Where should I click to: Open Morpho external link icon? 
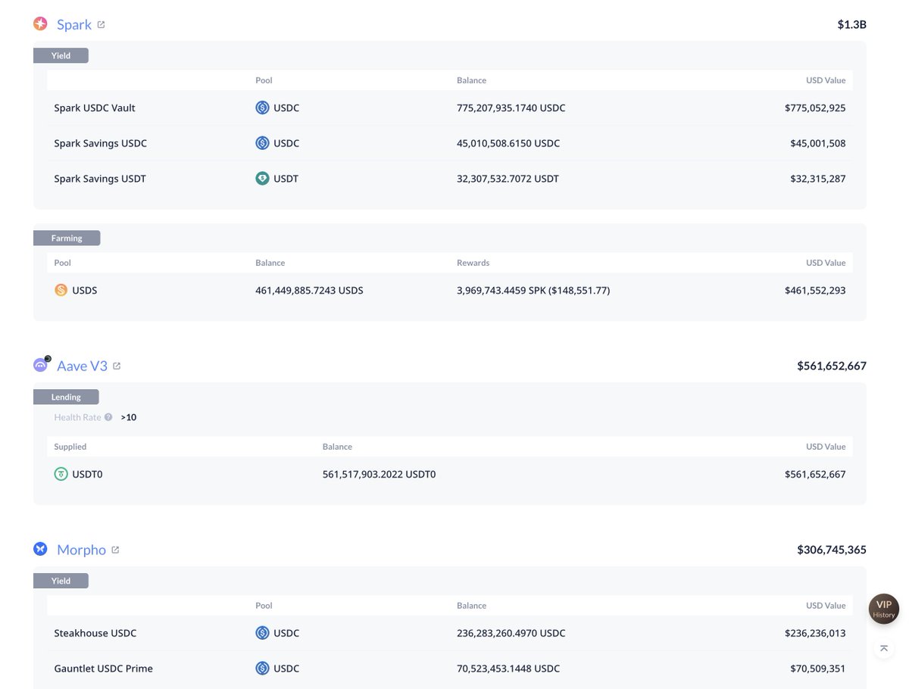(115, 550)
